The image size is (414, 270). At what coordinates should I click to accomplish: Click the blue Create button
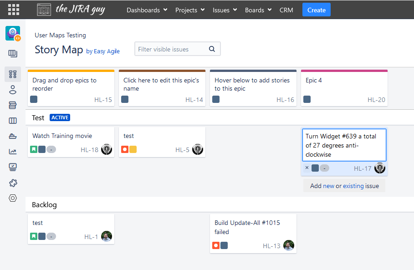[316, 10]
